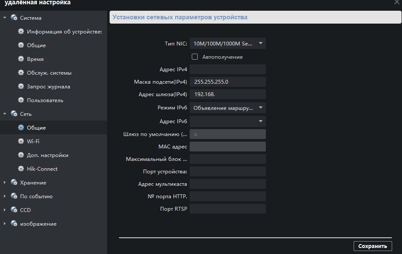Close the удалённая настройка window
Screen dimensions: 402x254
(396, 3)
